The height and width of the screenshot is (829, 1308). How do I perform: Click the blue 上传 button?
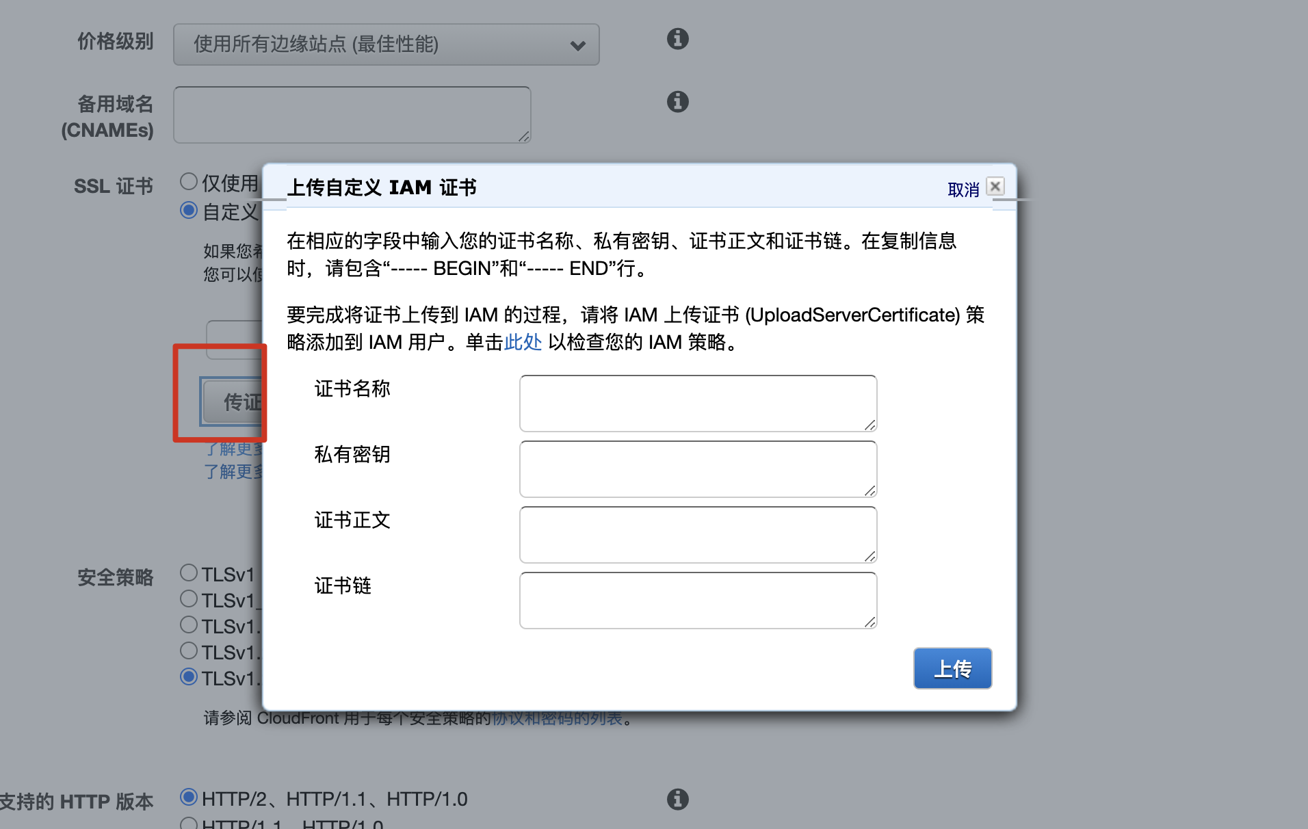coord(952,668)
